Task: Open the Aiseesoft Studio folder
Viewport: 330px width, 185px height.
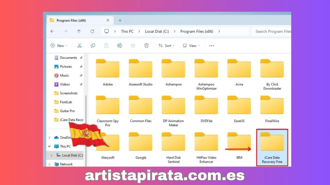Action: point(141,72)
